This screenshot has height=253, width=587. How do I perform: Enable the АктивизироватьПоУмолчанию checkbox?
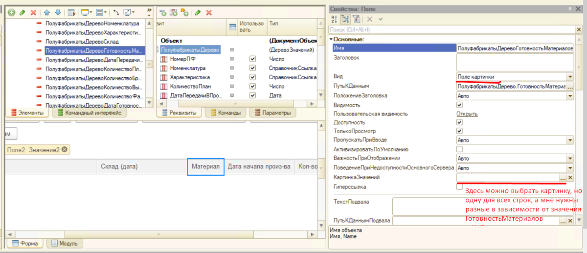coord(459,149)
